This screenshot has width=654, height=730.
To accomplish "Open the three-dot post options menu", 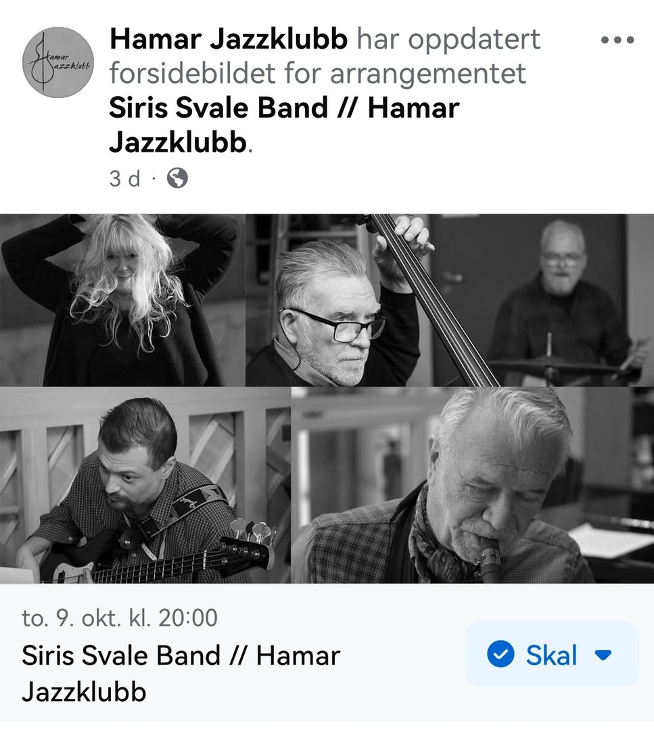I will (x=617, y=40).
